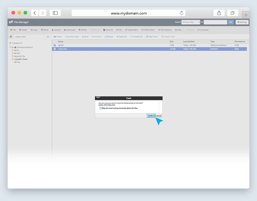Expand the public_ftp folder node
257x201 pixels.
point(13,56)
